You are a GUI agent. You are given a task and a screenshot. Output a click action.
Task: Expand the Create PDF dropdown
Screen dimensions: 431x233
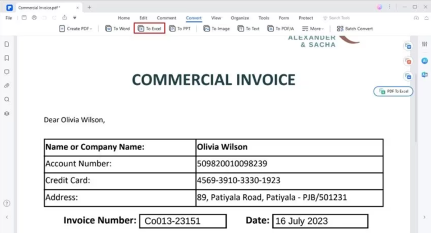coord(76,29)
